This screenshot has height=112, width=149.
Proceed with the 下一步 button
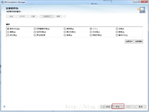(117, 107)
